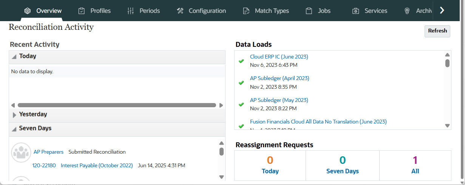Open Interest Payable (October 2022) link
465x185 pixels.
point(97,165)
